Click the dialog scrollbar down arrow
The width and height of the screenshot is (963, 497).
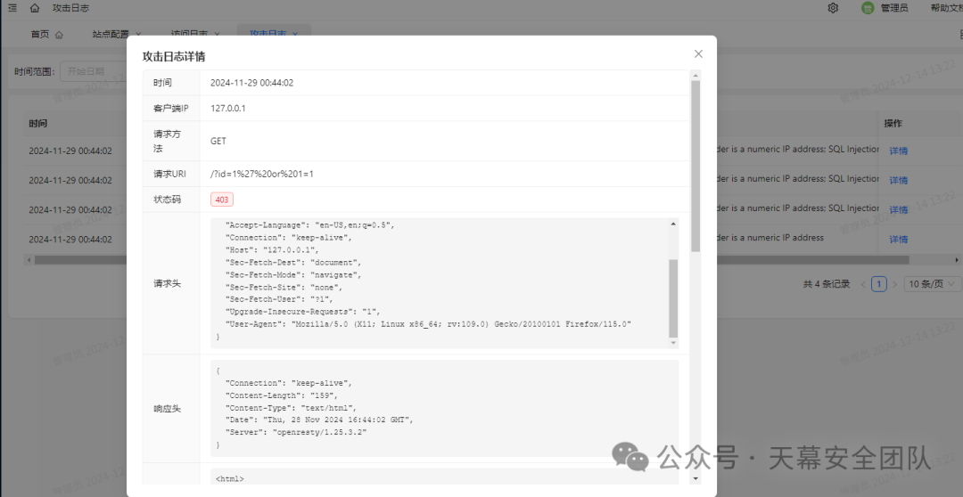click(x=695, y=478)
